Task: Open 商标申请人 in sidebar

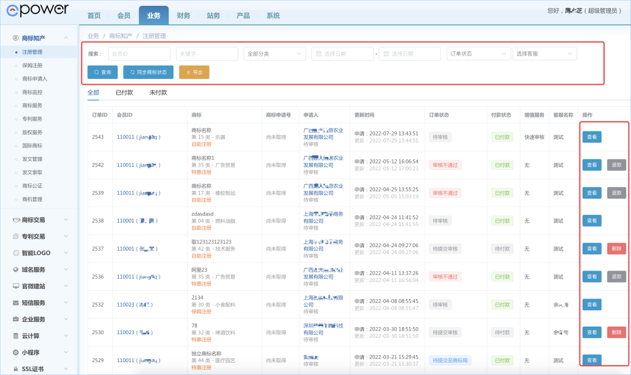Action: pyautogui.click(x=34, y=78)
